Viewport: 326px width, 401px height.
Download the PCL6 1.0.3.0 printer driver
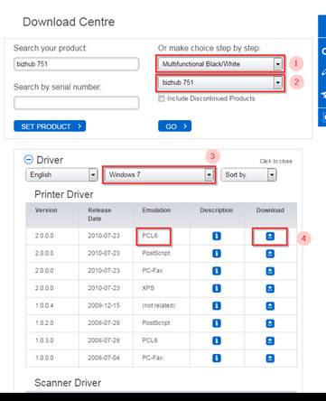coord(270,341)
